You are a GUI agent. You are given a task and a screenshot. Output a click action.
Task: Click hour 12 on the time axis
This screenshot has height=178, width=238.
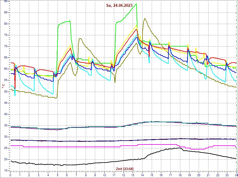[123, 175]
